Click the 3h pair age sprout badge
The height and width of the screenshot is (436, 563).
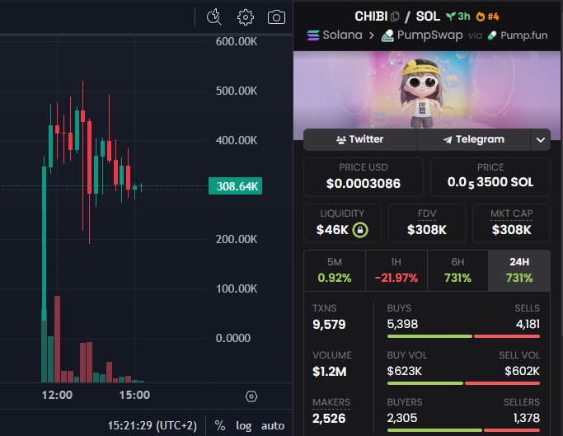click(457, 16)
